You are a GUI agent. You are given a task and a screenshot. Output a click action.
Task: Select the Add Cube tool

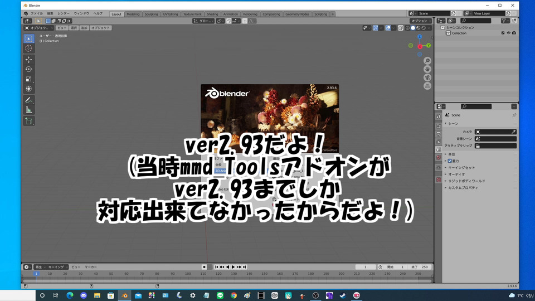point(28,121)
